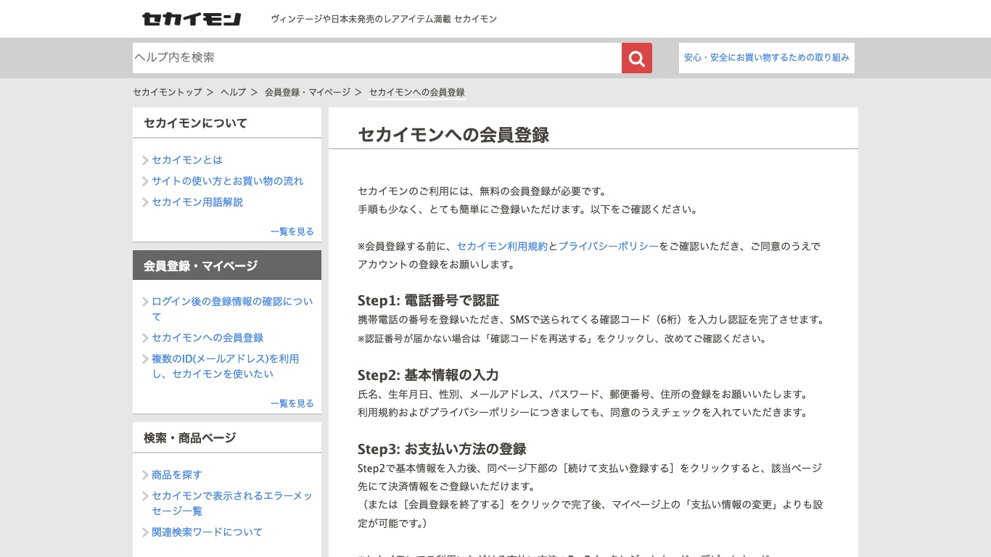This screenshot has height=557, width=991.
Task: Open 複数のID(メールアドレス)を利用し link
Action: [x=225, y=366]
